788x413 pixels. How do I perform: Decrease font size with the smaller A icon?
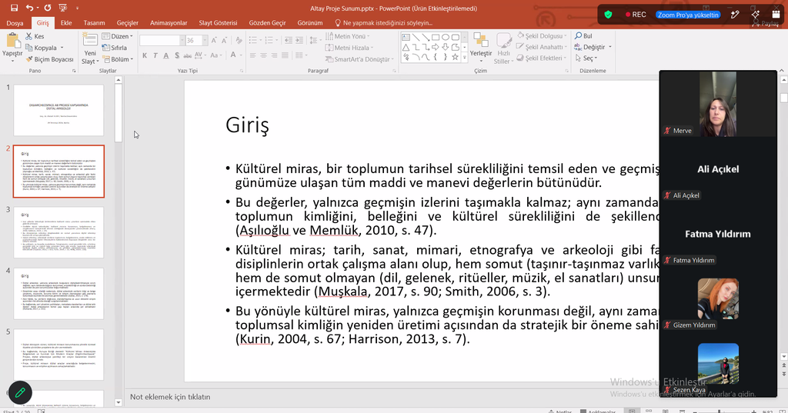point(225,40)
